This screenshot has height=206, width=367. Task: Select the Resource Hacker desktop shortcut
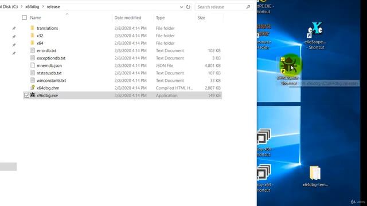264,37
